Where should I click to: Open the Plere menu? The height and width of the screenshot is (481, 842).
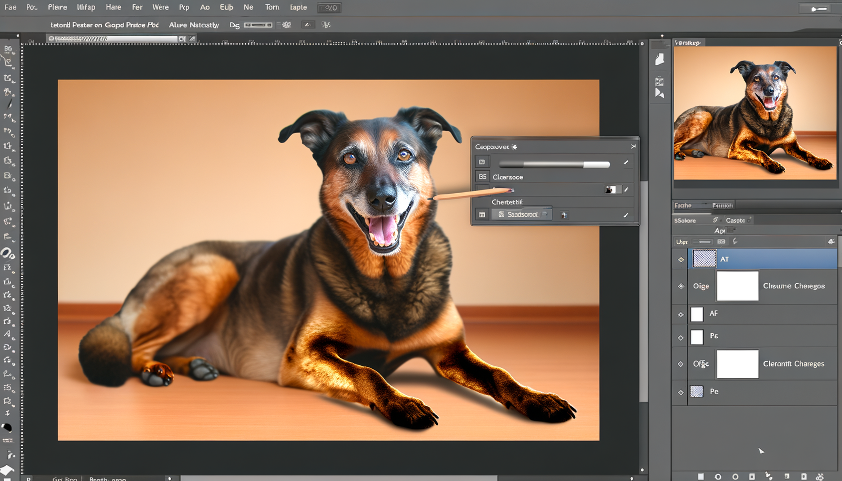tap(57, 7)
